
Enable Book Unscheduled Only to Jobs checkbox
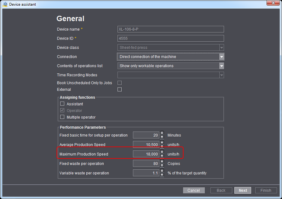(119, 83)
